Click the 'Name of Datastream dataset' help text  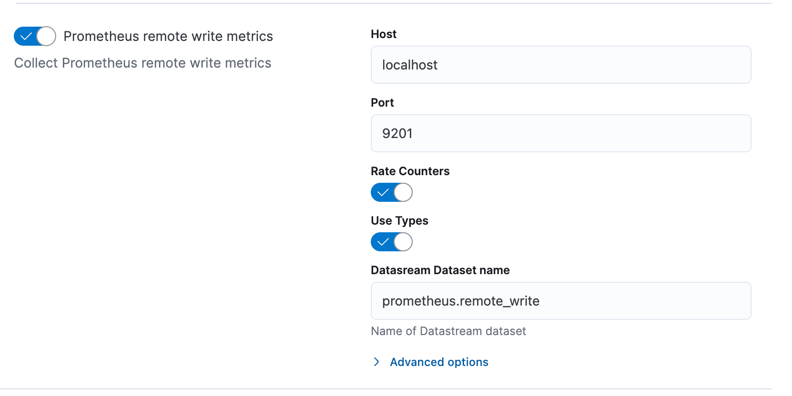[448, 331]
